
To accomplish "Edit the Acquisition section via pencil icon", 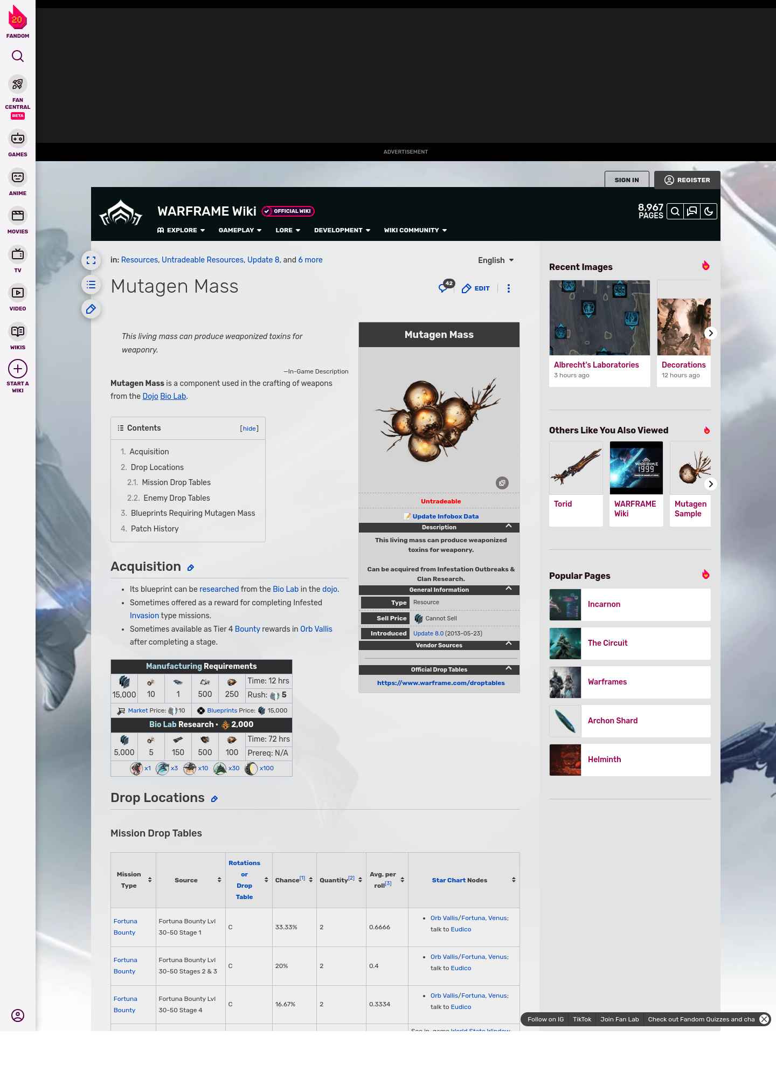I will pos(191,568).
